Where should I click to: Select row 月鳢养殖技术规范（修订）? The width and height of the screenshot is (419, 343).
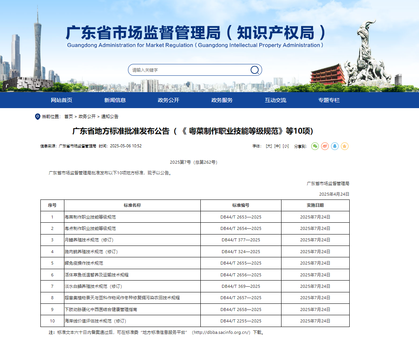(195, 240)
